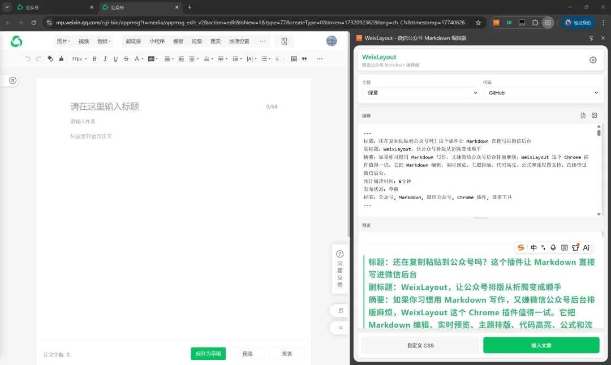
Task: Open the tab search chevron in Chrome
Action: (x=7, y=7)
